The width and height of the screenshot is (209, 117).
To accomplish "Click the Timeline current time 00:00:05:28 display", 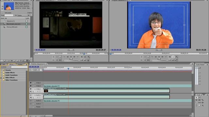I will (34, 67).
